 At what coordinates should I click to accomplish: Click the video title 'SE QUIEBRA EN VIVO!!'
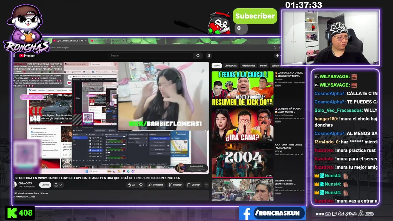(x=97, y=178)
